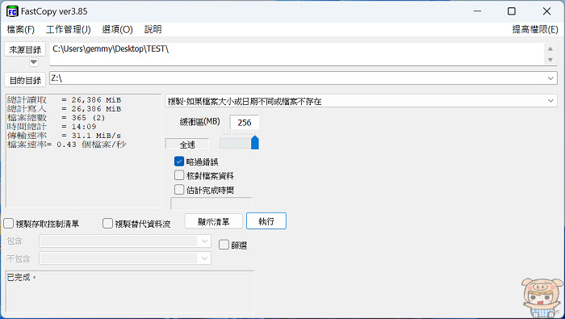The width and height of the screenshot is (565, 319).
Task: Click the speed slider handle
Action: 255,142
